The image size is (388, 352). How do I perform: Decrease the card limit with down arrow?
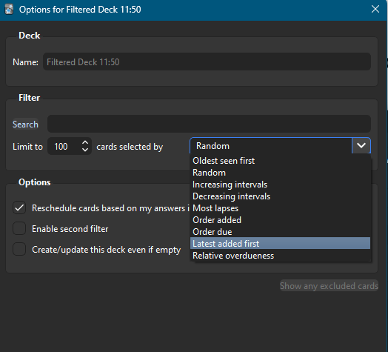(85, 150)
